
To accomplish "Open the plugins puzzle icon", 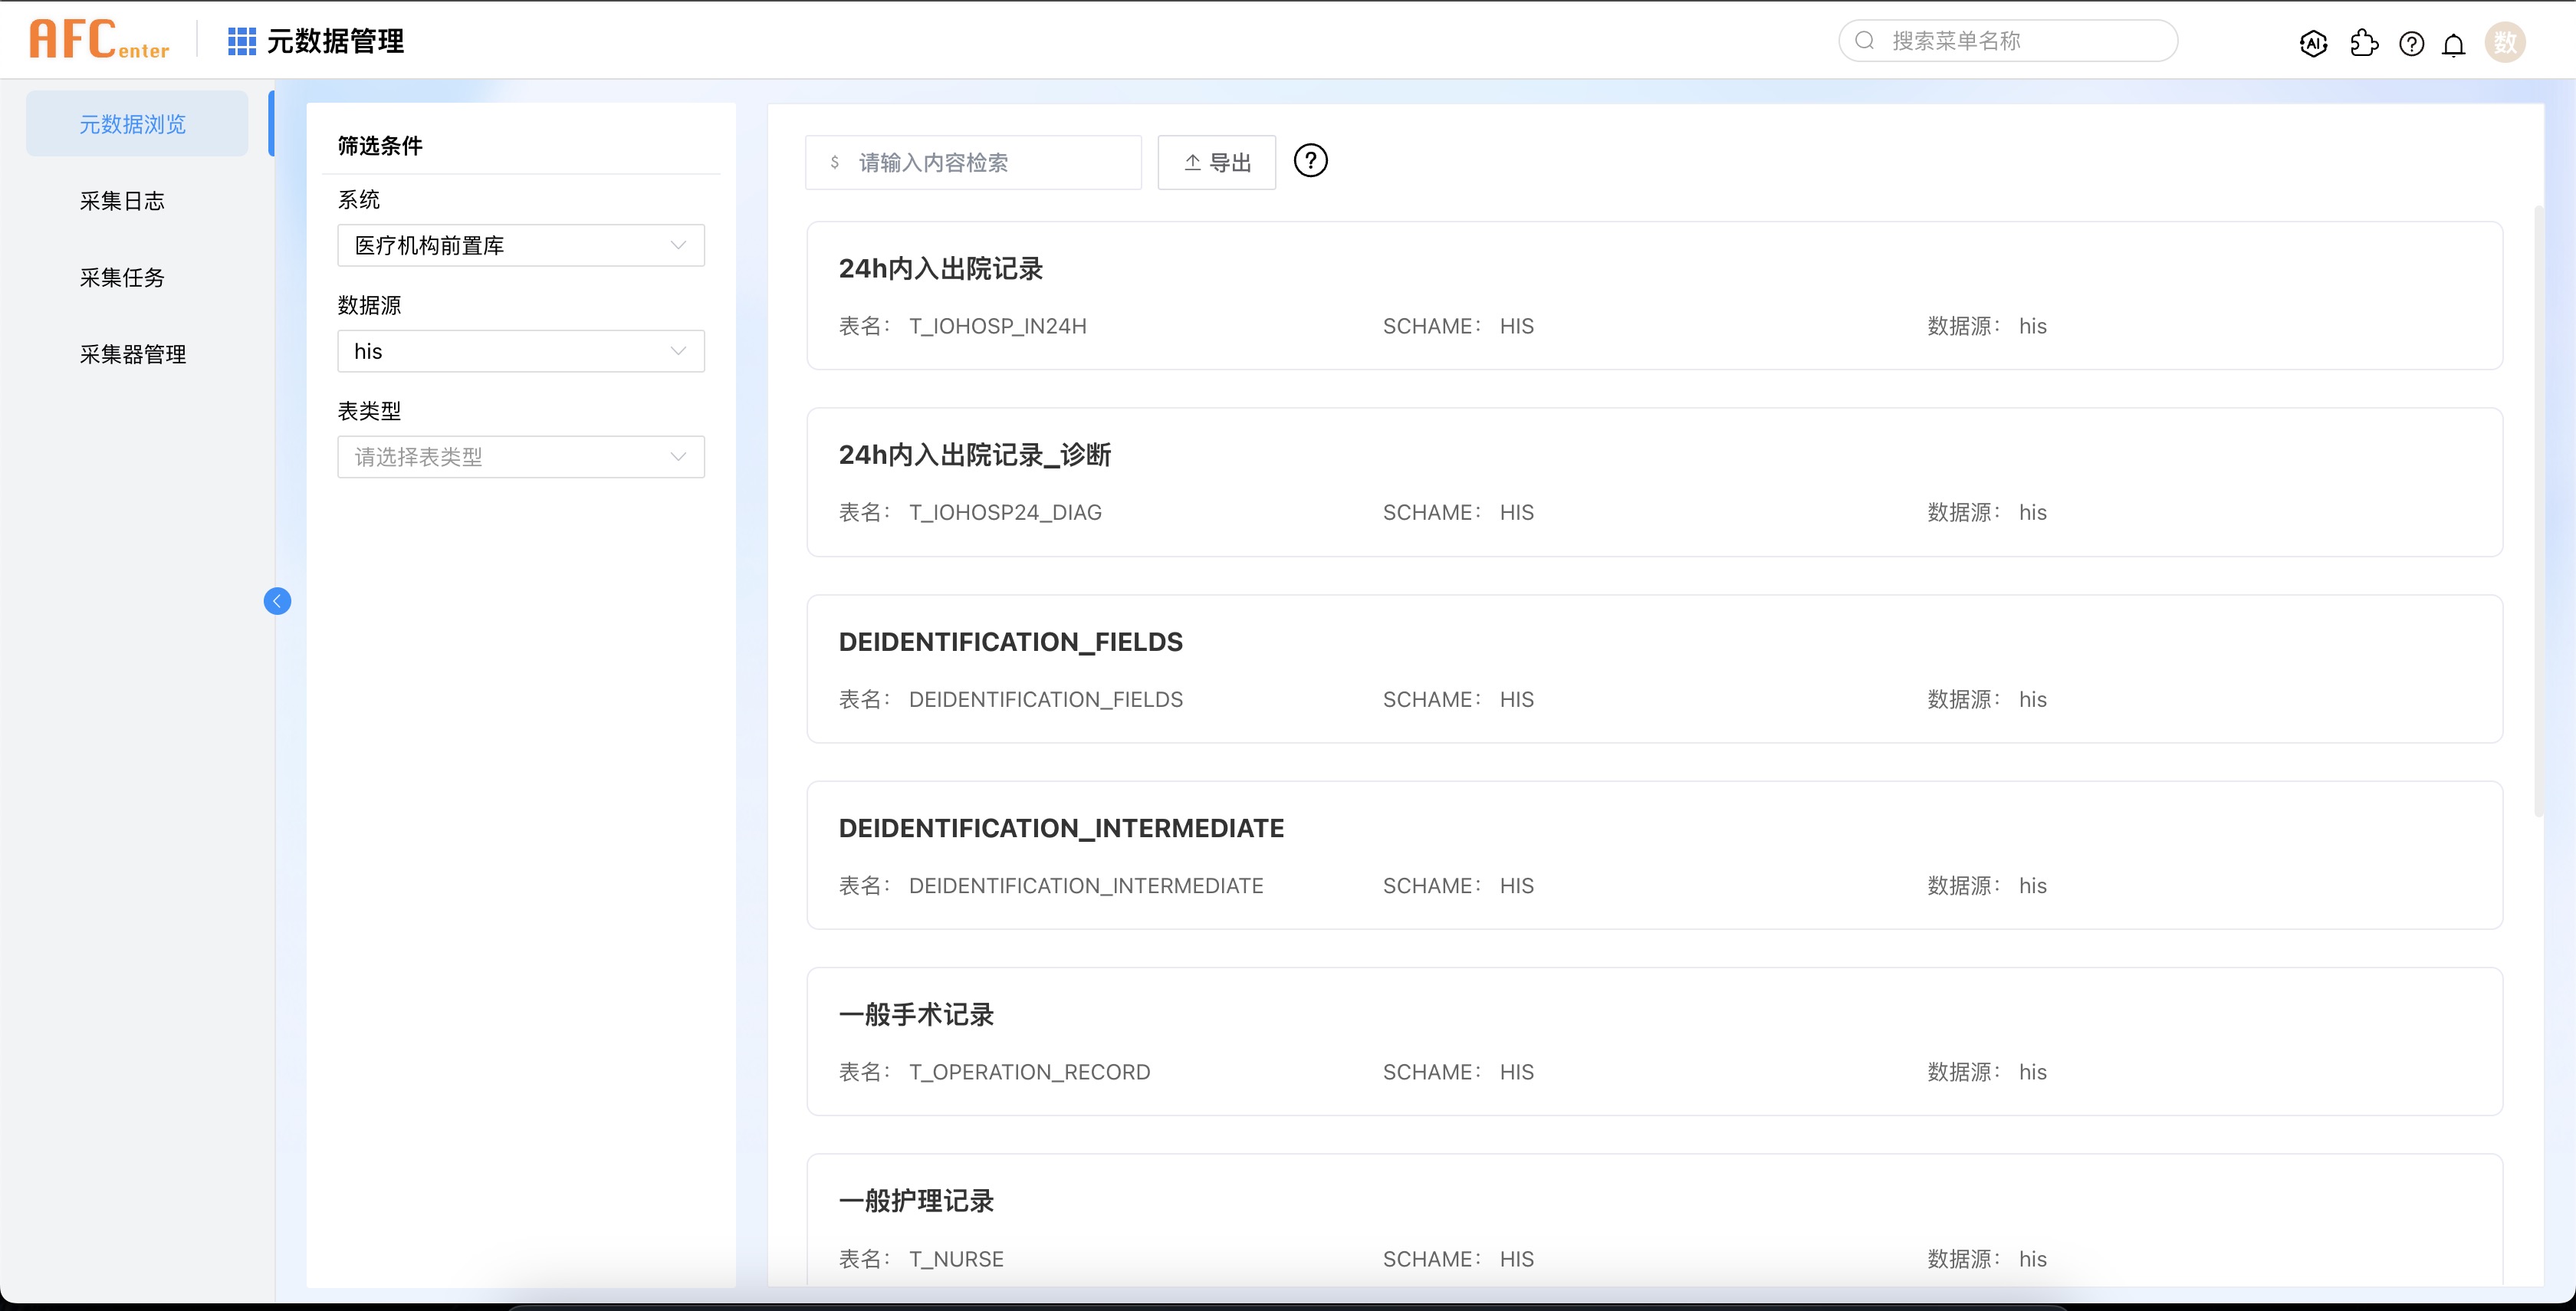I will pyautogui.click(x=2364, y=42).
